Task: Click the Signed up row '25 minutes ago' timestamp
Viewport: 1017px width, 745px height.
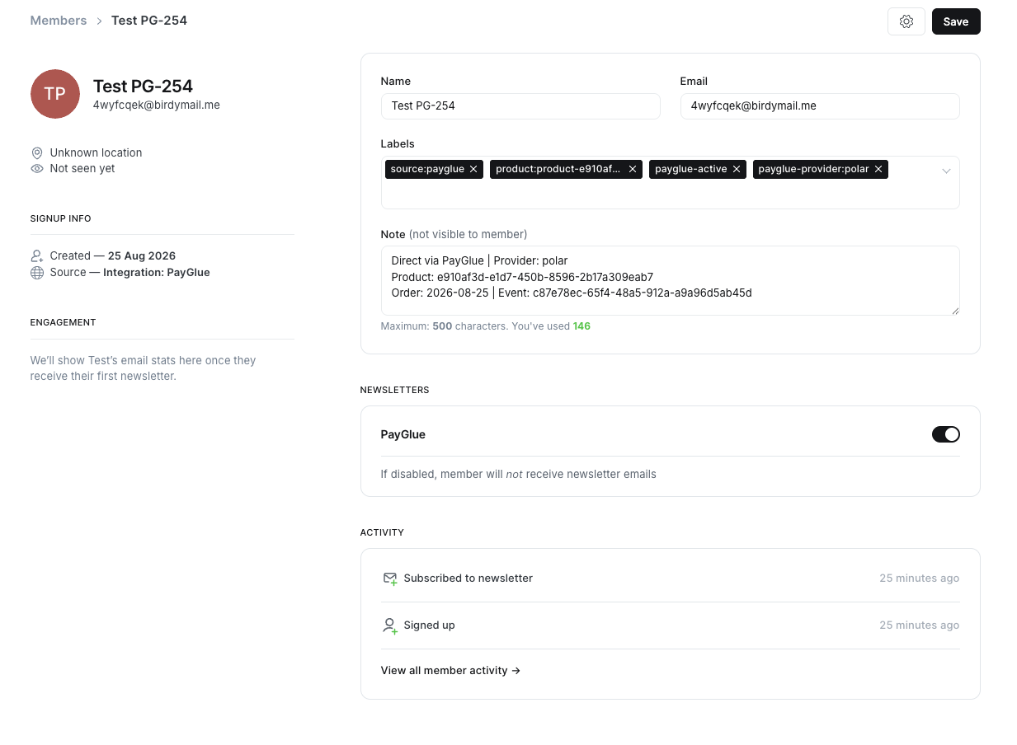Action: click(x=920, y=626)
